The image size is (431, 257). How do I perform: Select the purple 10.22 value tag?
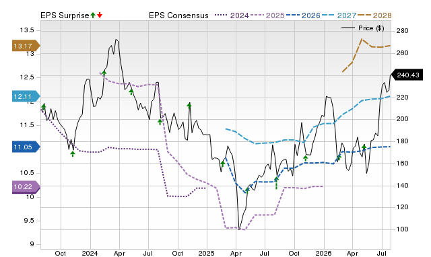26,187
